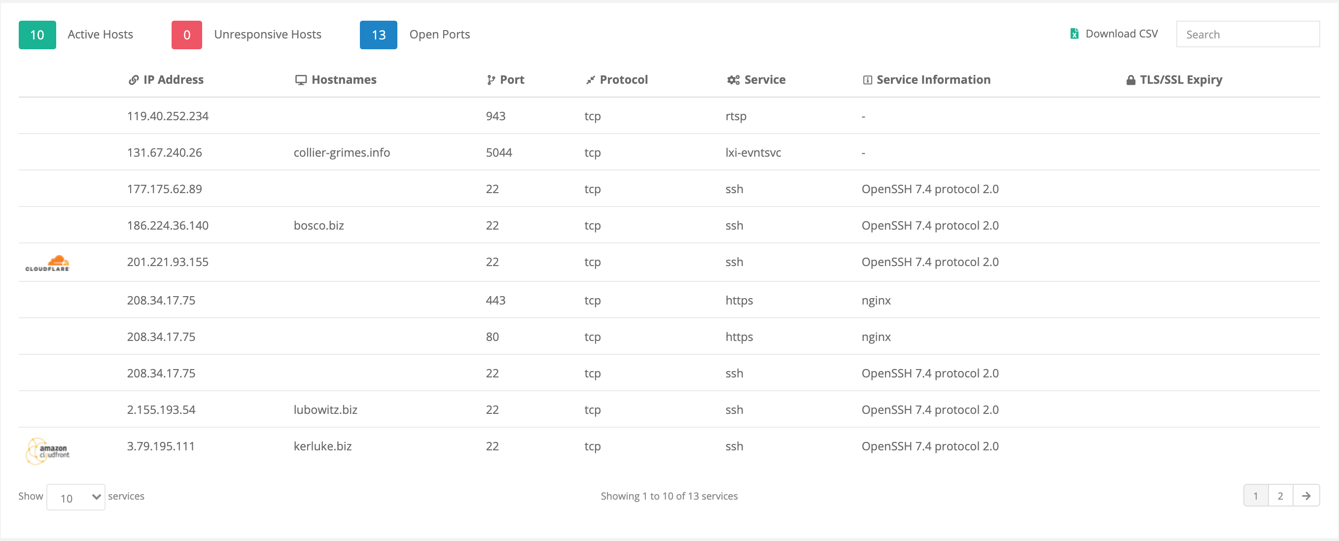Viewport: 1339px width, 541px height.
Task: Click the blue Open Ports count badge
Action: point(379,35)
